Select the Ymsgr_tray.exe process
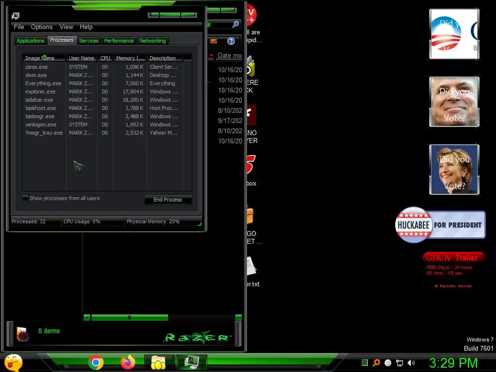Viewport: 496px width, 372px height. pos(107,133)
